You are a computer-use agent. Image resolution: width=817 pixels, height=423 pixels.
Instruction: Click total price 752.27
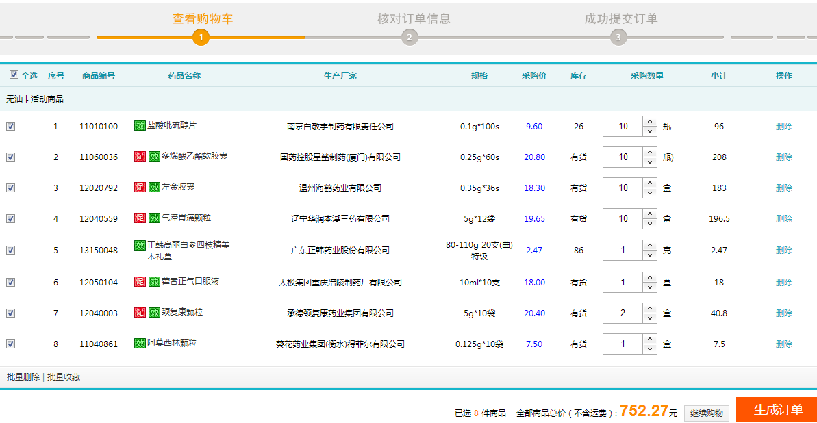644,411
